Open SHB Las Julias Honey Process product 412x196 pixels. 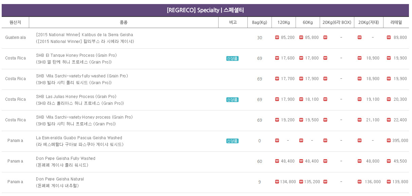76,97
